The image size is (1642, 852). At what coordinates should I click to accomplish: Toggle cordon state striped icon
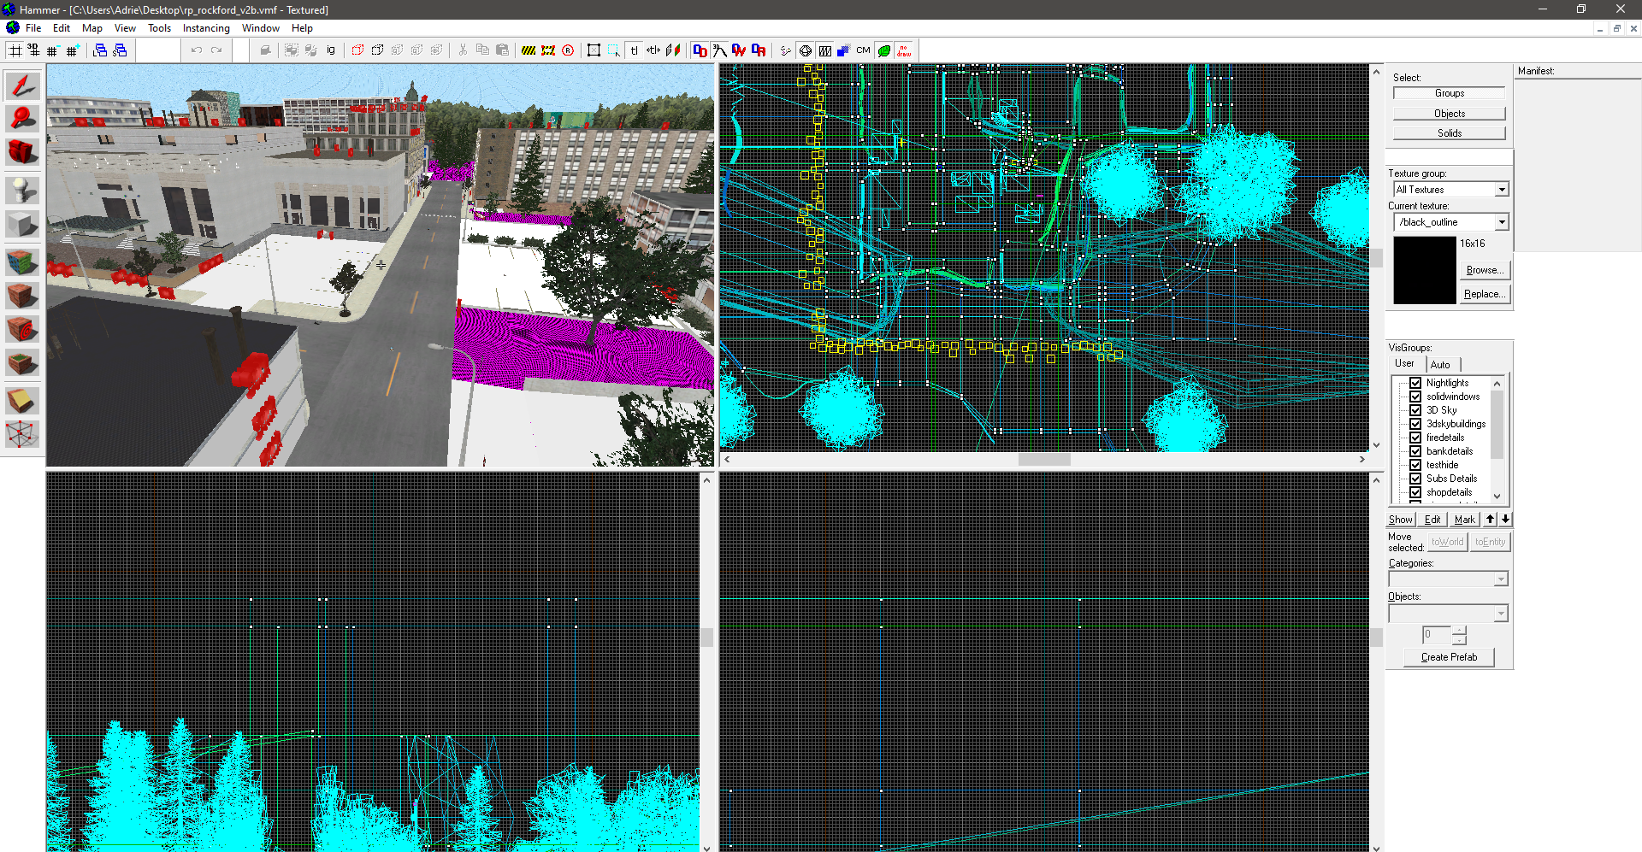pos(529,50)
